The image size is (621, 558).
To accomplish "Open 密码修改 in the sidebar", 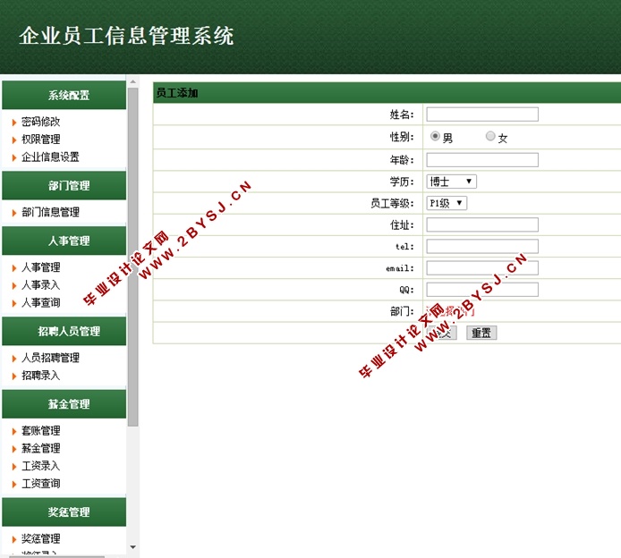I will click(x=40, y=122).
